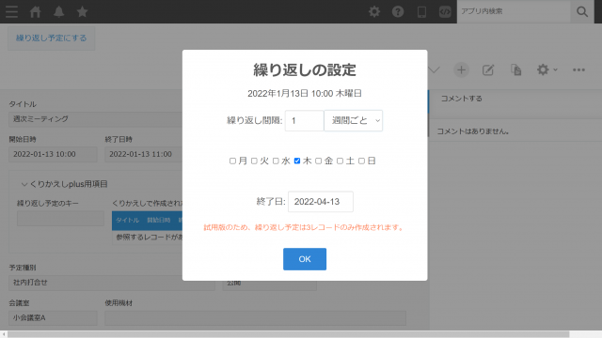Open settings gear in top bar
Image resolution: width=602 pixels, height=338 pixels.
point(374,11)
